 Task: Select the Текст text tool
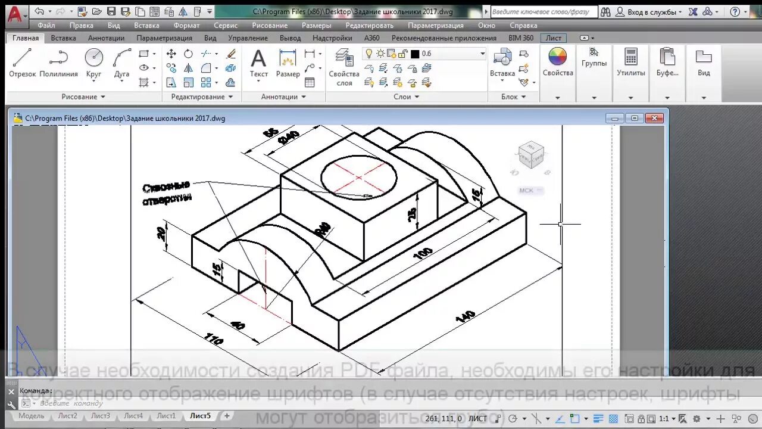[258, 64]
